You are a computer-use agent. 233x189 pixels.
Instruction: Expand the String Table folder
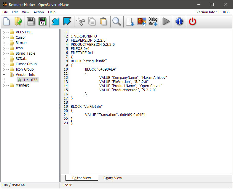point(4,53)
